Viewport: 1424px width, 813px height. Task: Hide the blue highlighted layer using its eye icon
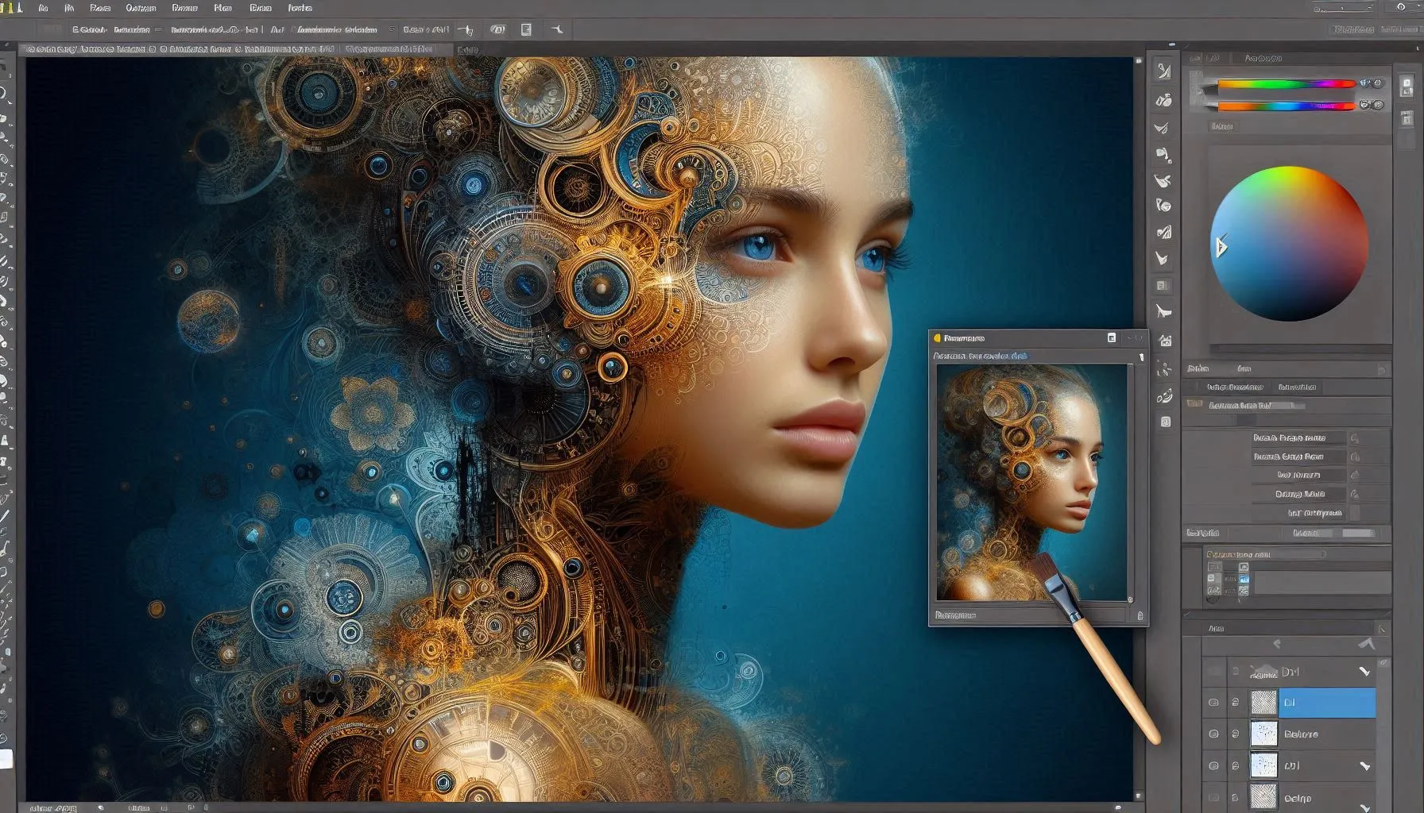point(1213,703)
